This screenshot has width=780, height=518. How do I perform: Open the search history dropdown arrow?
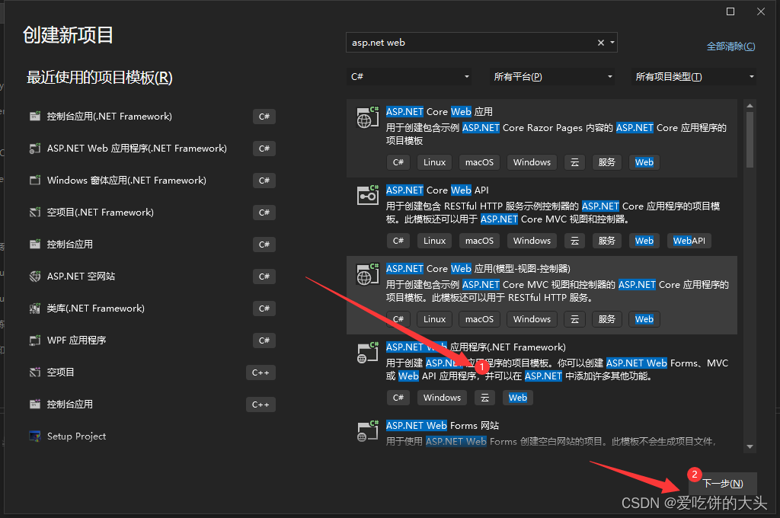point(612,43)
